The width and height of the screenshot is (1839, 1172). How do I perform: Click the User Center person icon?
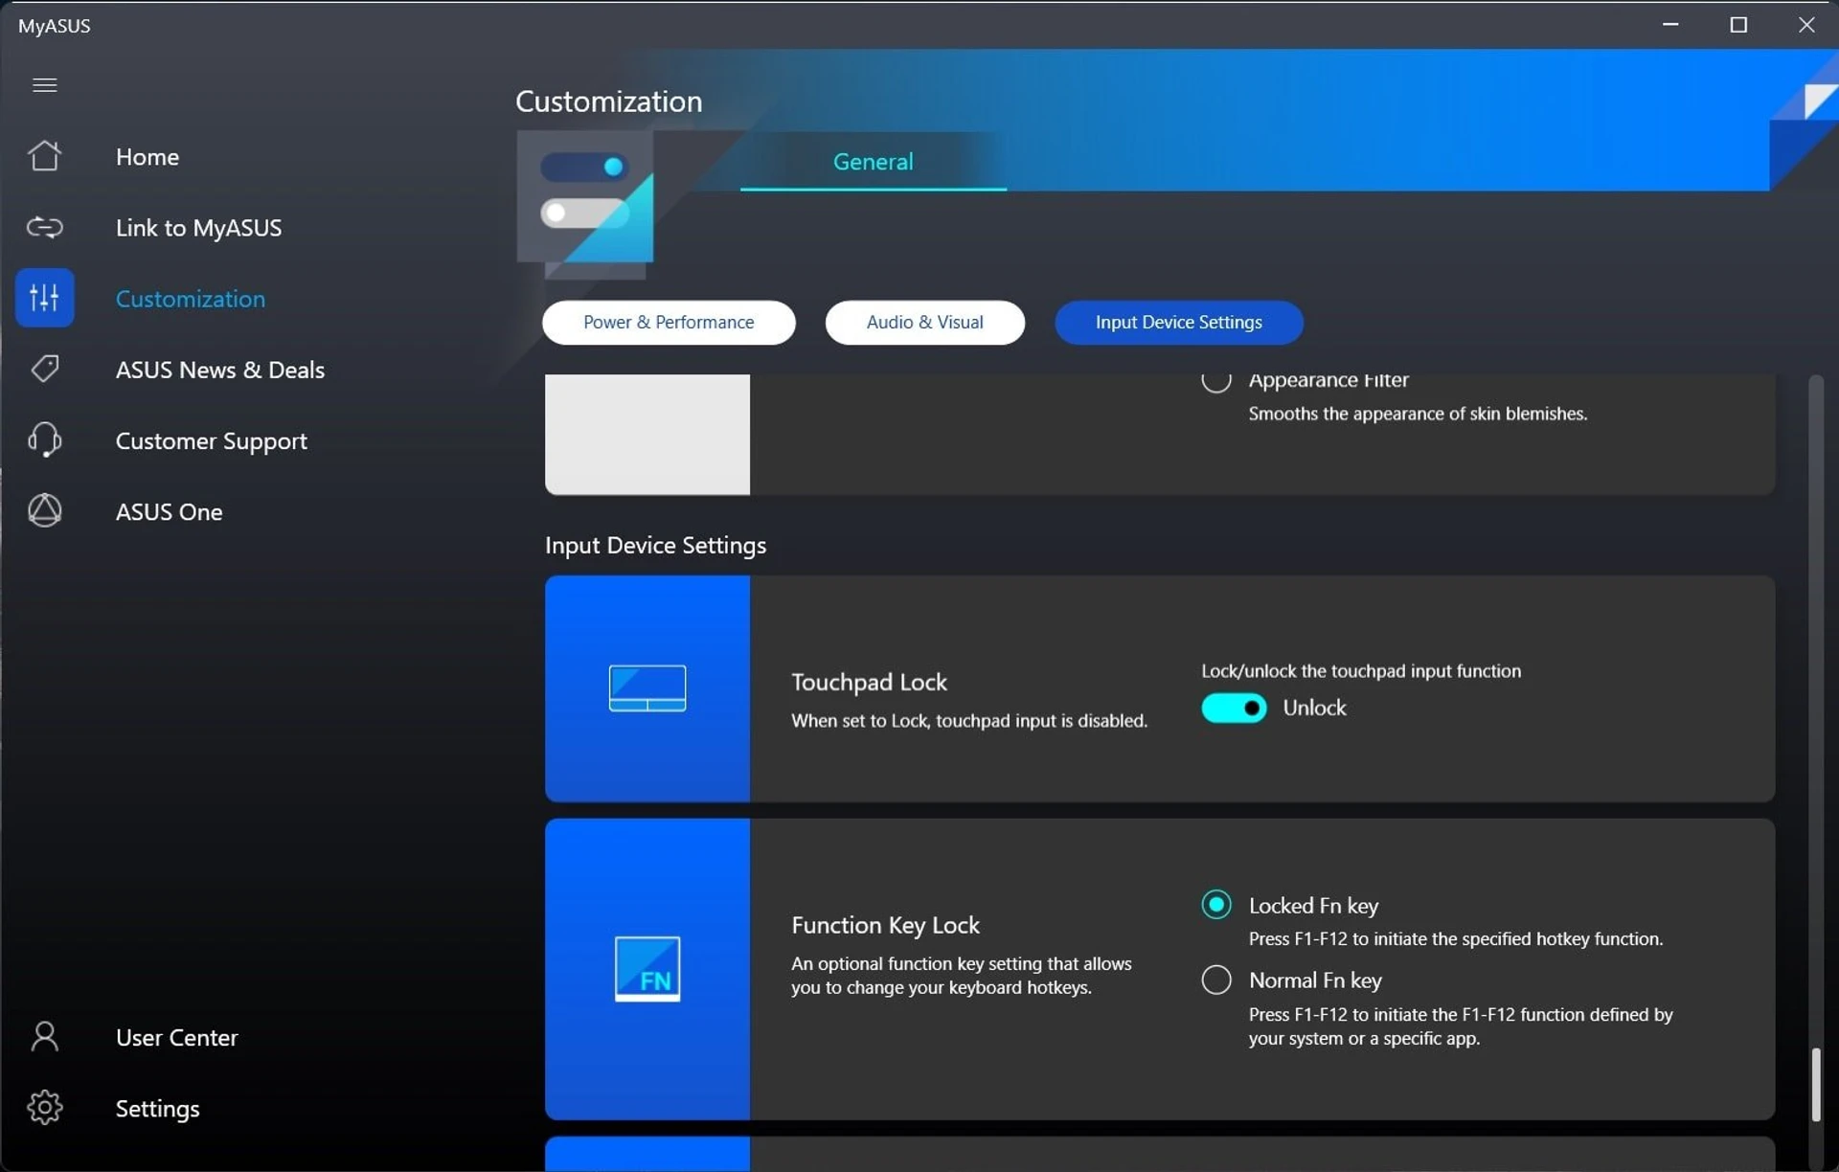point(44,1037)
